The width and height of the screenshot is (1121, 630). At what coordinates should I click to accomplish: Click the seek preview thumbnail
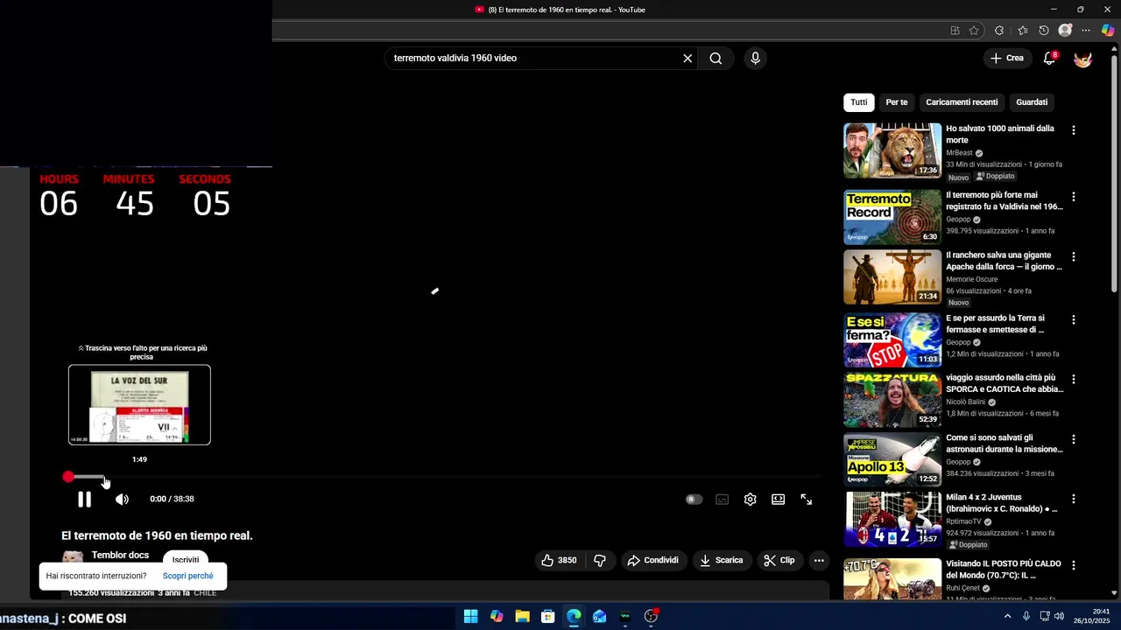point(139,405)
